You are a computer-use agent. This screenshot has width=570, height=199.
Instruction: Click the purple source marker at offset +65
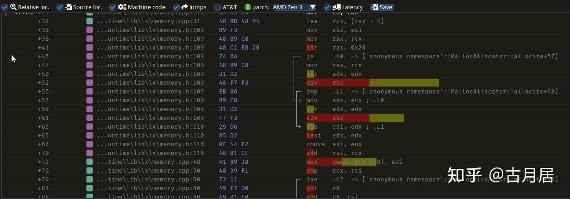[89, 135]
